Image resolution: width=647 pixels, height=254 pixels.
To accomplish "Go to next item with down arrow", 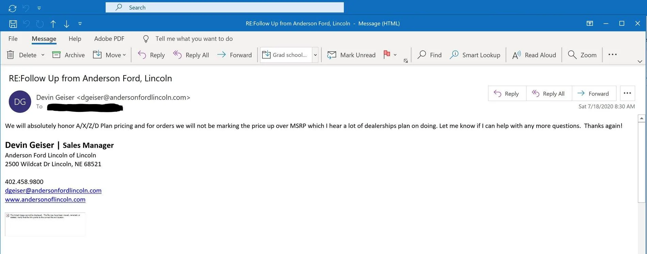I will click(x=66, y=24).
